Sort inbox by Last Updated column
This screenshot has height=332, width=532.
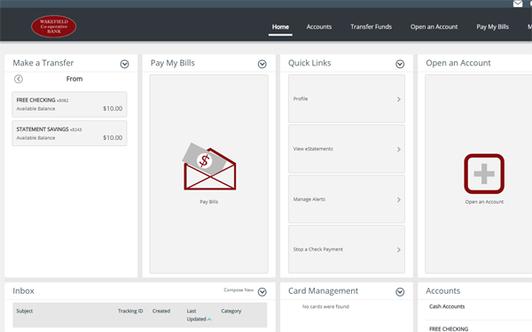click(x=197, y=315)
